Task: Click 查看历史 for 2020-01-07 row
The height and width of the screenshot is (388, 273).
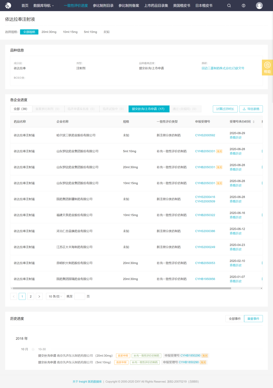Action: pos(236,281)
